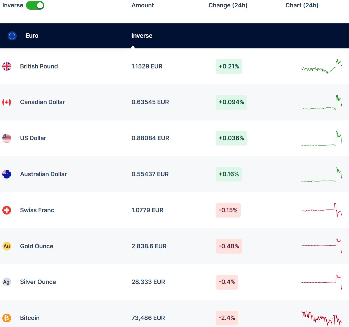Image resolution: width=349 pixels, height=327 pixels.
Task: Click the British Pound 24h sparkline chart
Action: (x=322, y=67)
